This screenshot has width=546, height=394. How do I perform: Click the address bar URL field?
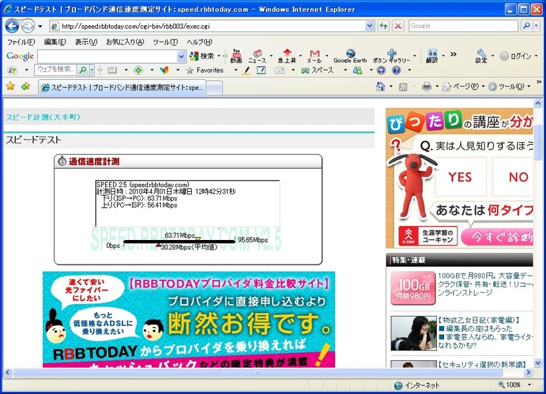(x=212, y=26)
